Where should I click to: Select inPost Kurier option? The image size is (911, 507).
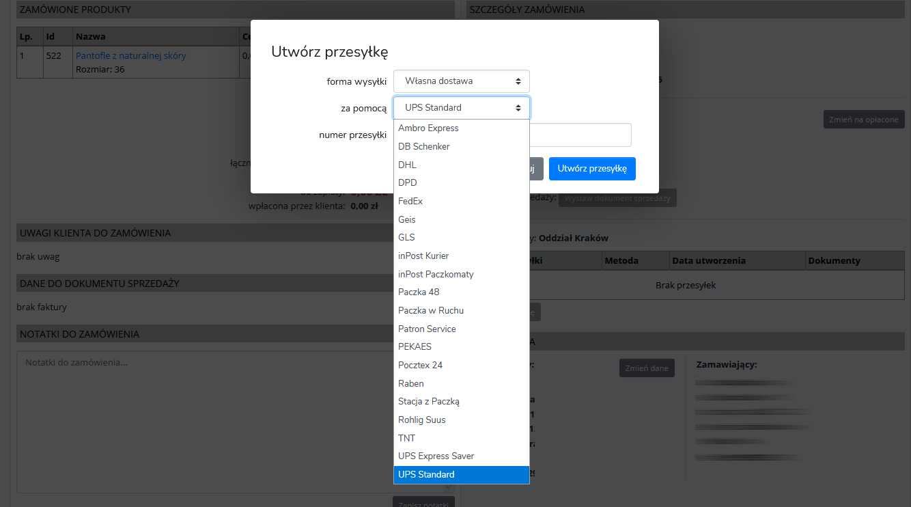pyautogui.click(x=461, y=256)
